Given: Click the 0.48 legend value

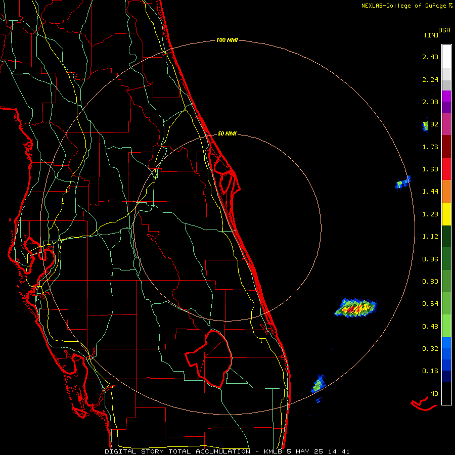Looking at the screenshot, I should click(x=430, y=327).
